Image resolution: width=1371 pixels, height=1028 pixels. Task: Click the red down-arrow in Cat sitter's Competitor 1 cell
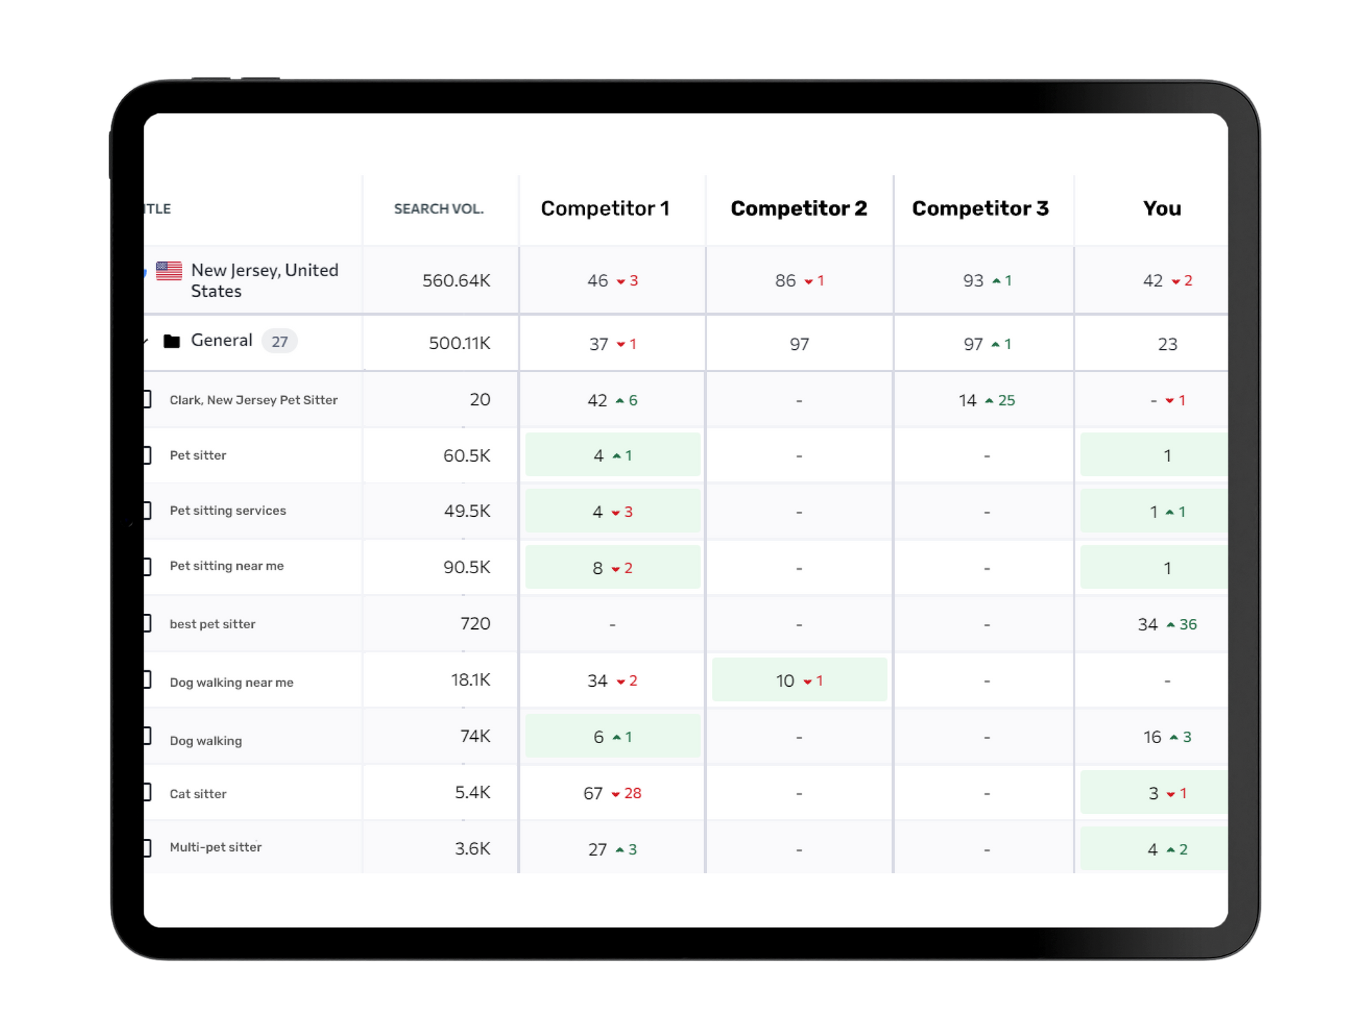coord(615,793)
